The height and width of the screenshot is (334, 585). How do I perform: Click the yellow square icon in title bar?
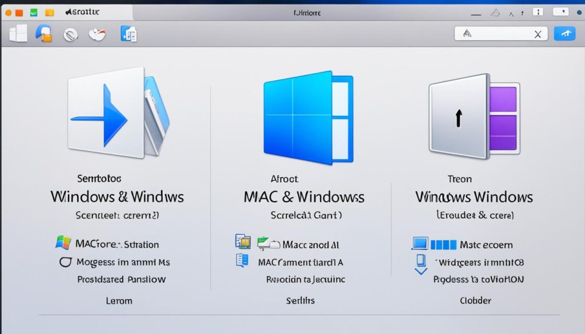[x=50, y=13]
